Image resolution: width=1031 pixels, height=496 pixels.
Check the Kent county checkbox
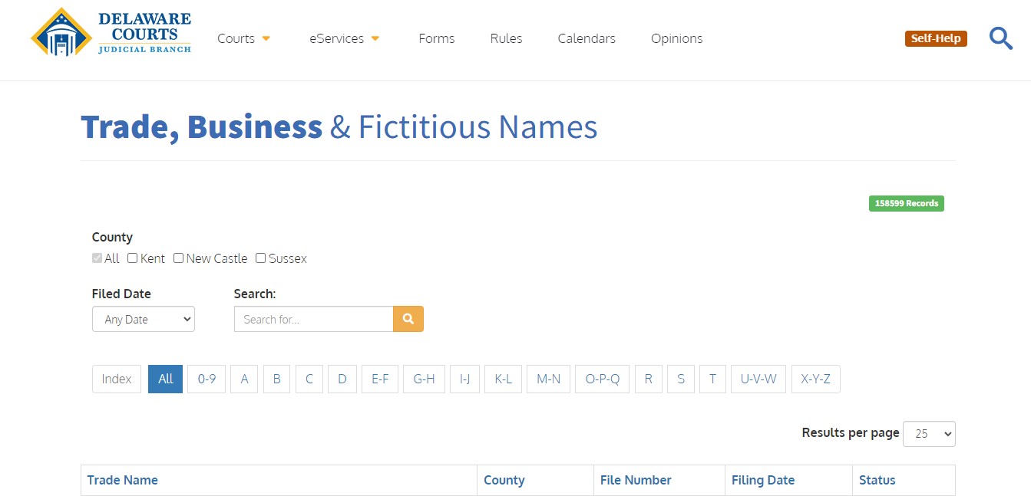132,258
